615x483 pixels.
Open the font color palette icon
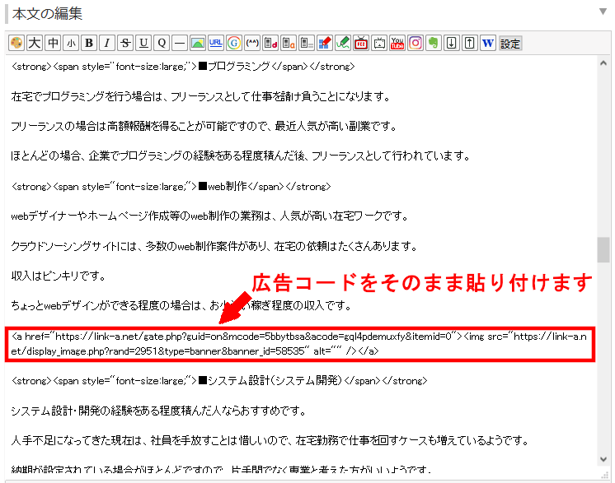(x=16, y=43)
